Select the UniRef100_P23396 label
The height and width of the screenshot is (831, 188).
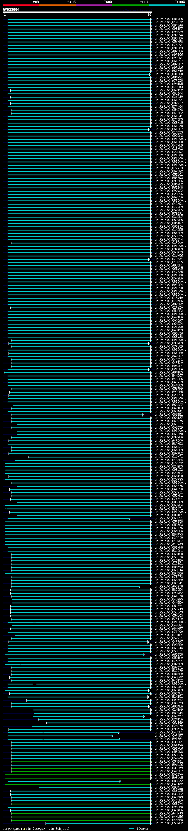click(169, 194)
